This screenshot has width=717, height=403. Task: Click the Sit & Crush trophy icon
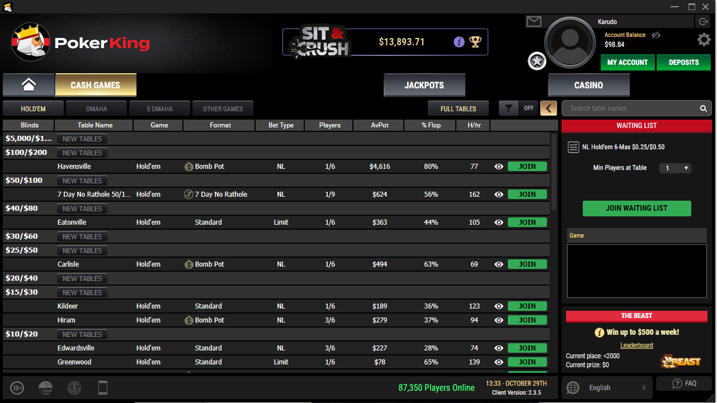[x=475, y=42]
